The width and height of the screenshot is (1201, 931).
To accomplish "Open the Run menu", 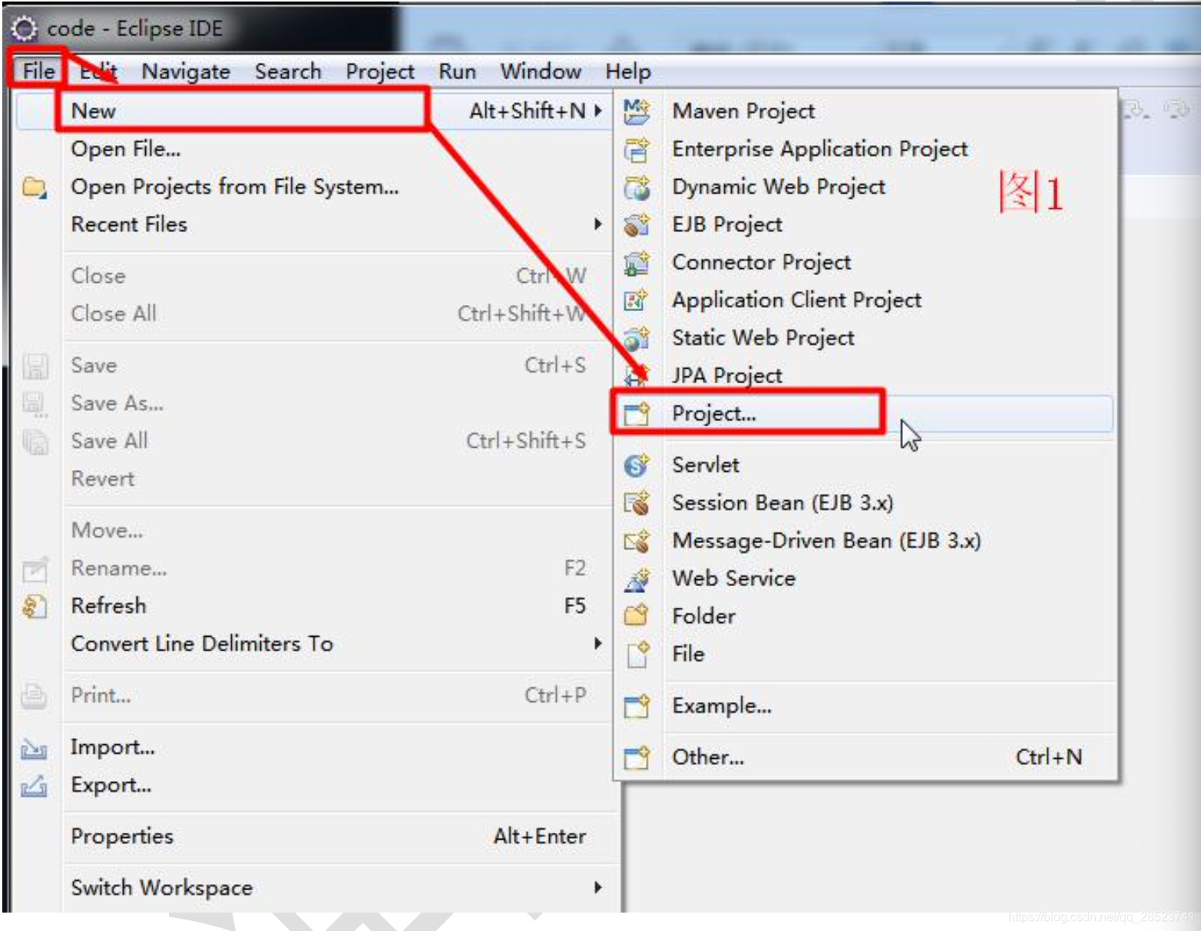I will (458, 71).
